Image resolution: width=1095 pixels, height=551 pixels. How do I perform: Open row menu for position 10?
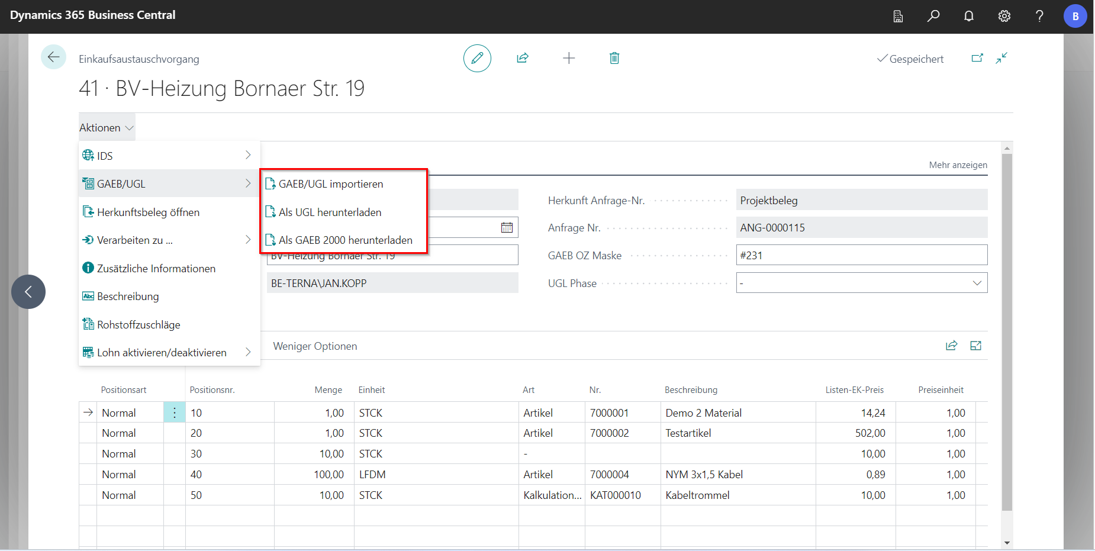click(x=175, y=413)
